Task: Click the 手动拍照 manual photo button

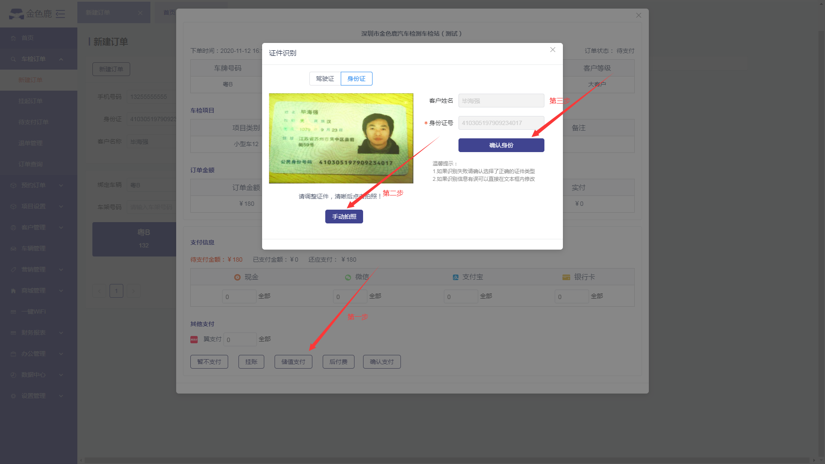Action: point(344,217)
